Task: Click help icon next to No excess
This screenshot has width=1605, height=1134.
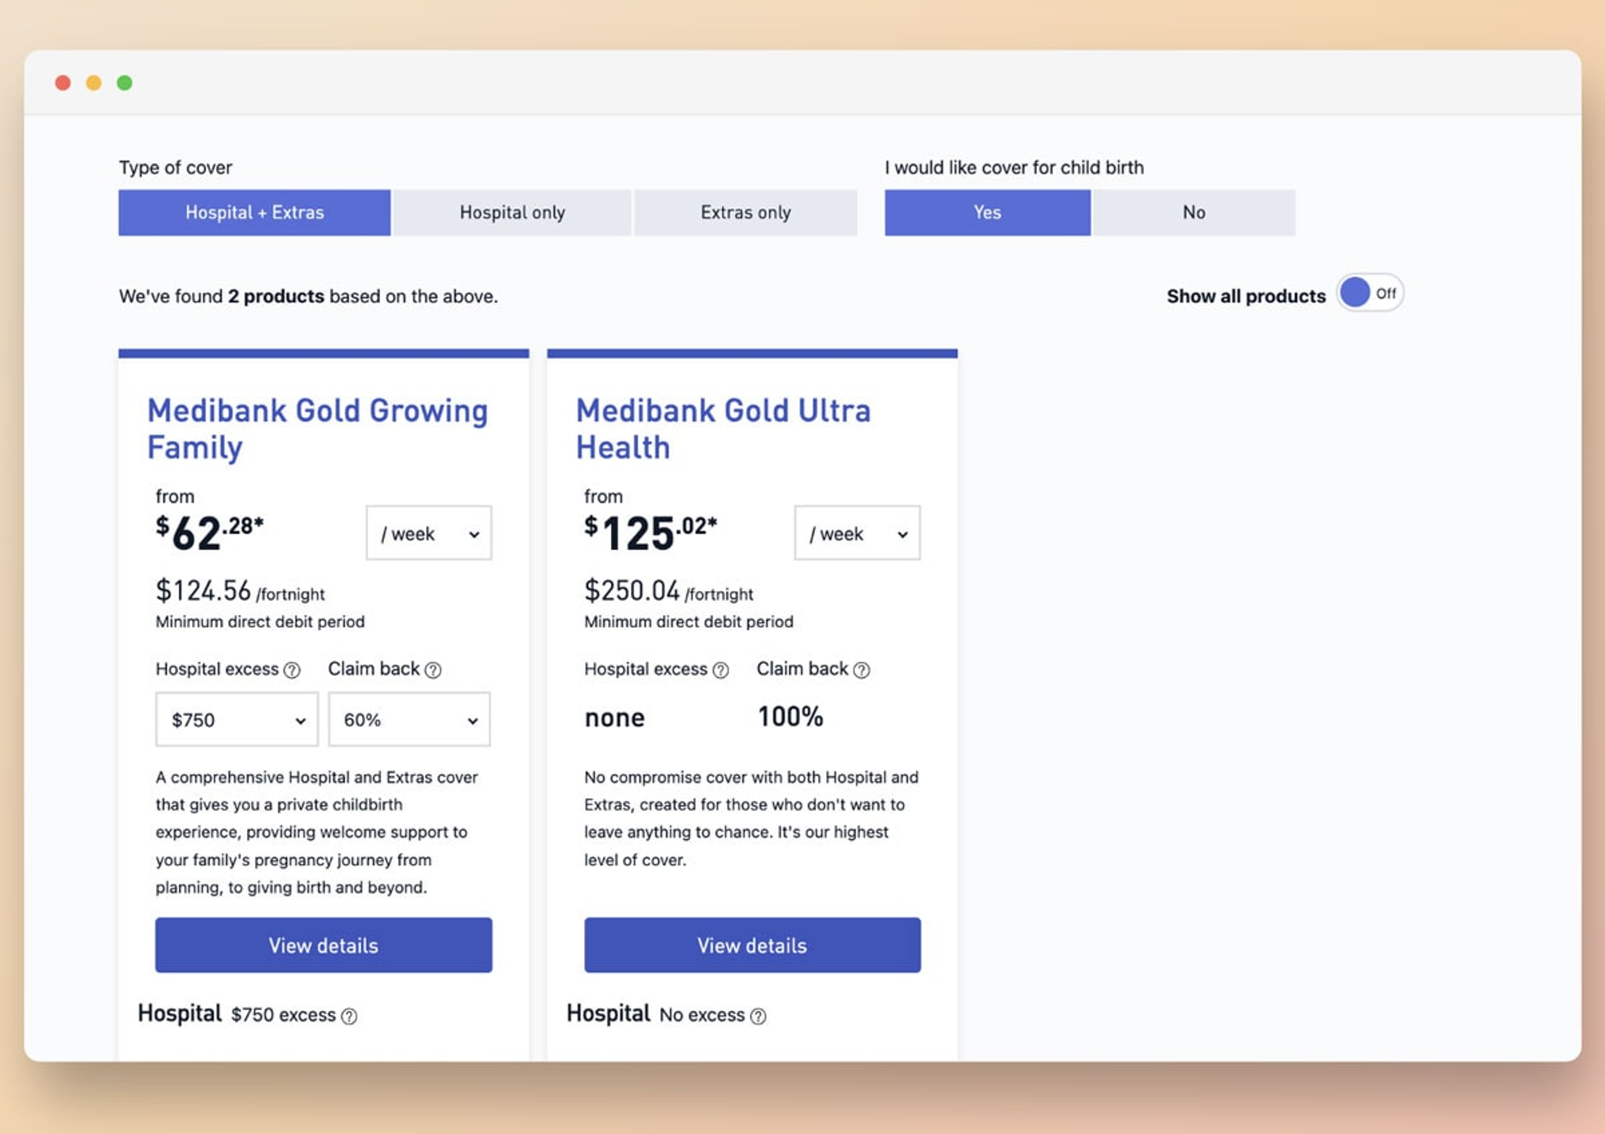Action: (x=758, y=1016)
